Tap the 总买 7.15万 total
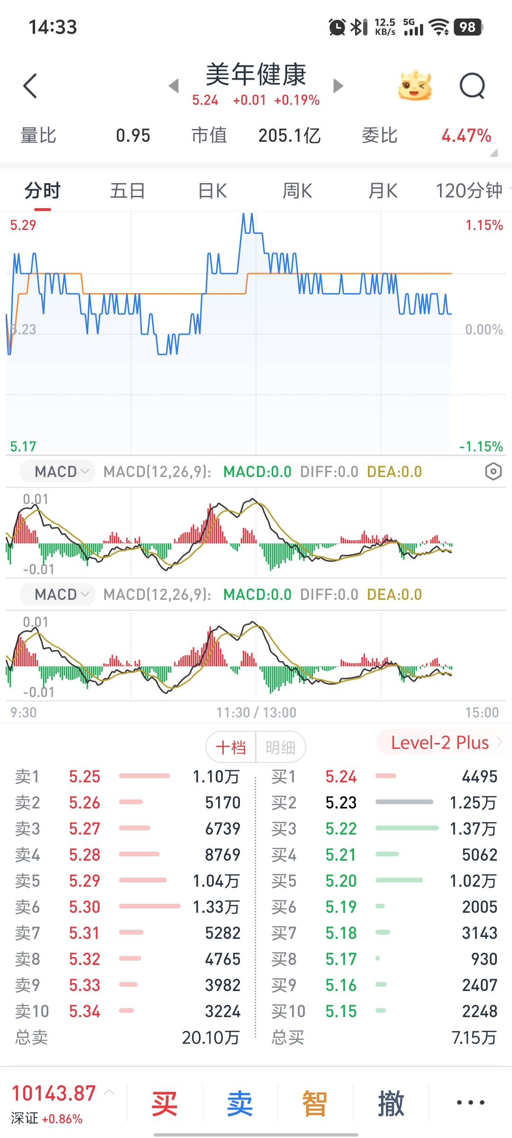 tap(384, 1037)
